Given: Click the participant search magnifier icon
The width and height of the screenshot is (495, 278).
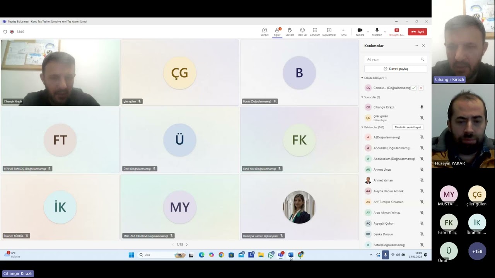Looking at the screenshot, I should coord(422,59).
